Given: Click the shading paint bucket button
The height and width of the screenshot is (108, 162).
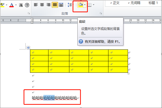Looking at the screenshot, I should [x=80, y=5].
